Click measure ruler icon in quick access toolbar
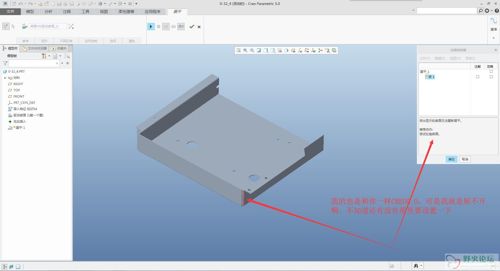Viewport: 500px width, 271px height. click(110, 4)
